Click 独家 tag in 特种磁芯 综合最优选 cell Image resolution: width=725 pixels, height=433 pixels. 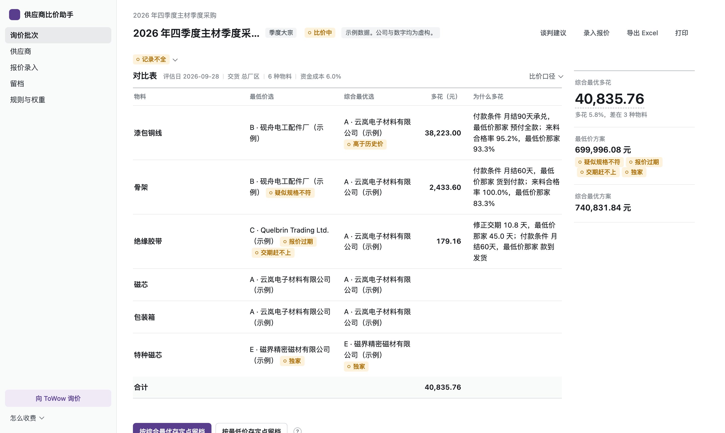point(356,367)
